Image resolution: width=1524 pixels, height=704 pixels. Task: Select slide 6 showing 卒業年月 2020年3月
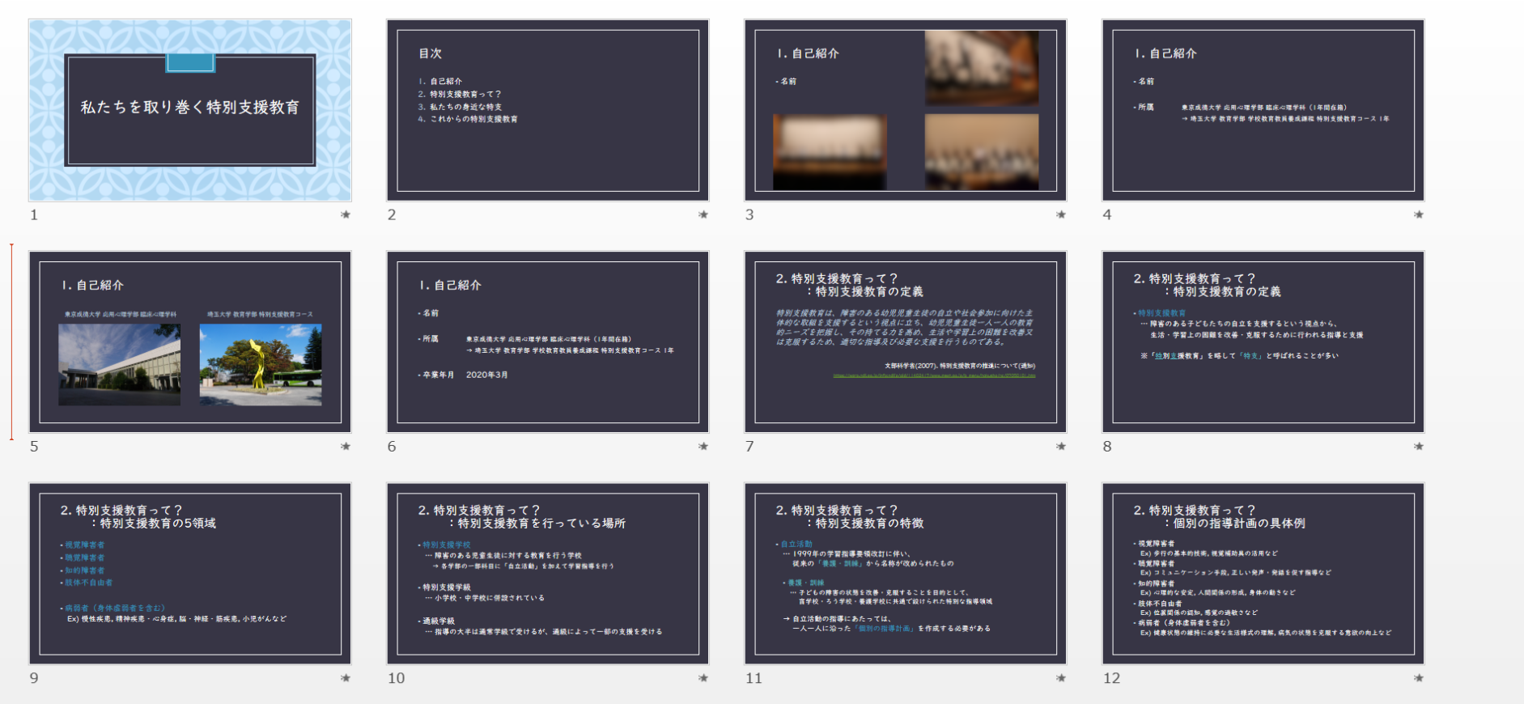[x=548, y=341]
